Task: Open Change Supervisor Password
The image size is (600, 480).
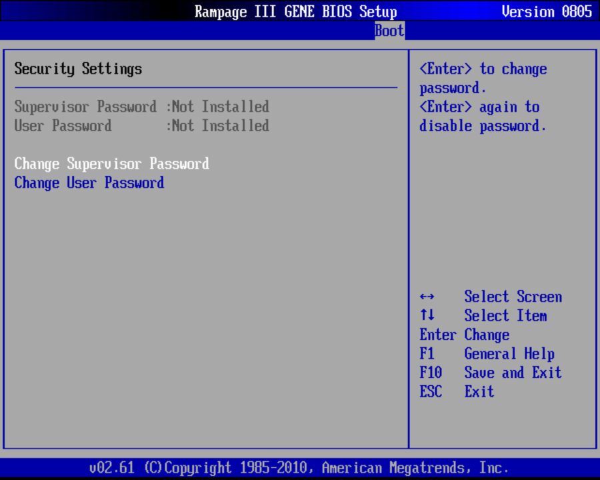Action: tap(112, 164)
